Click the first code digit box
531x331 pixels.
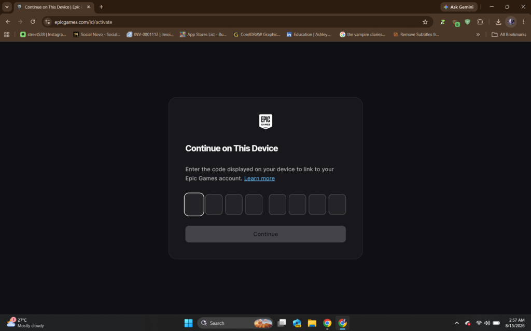pyautogui.click(x=194, y=204)
